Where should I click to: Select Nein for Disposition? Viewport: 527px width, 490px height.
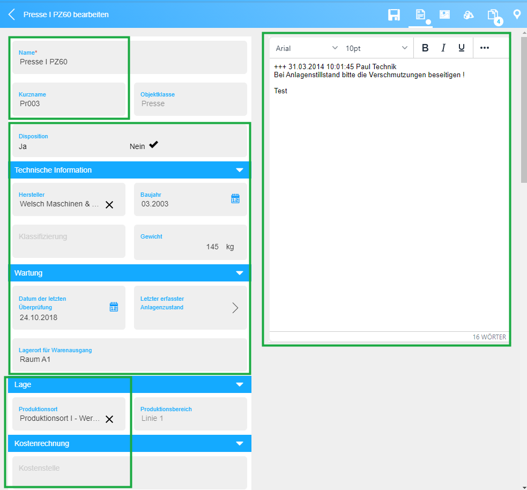point(137,146)
